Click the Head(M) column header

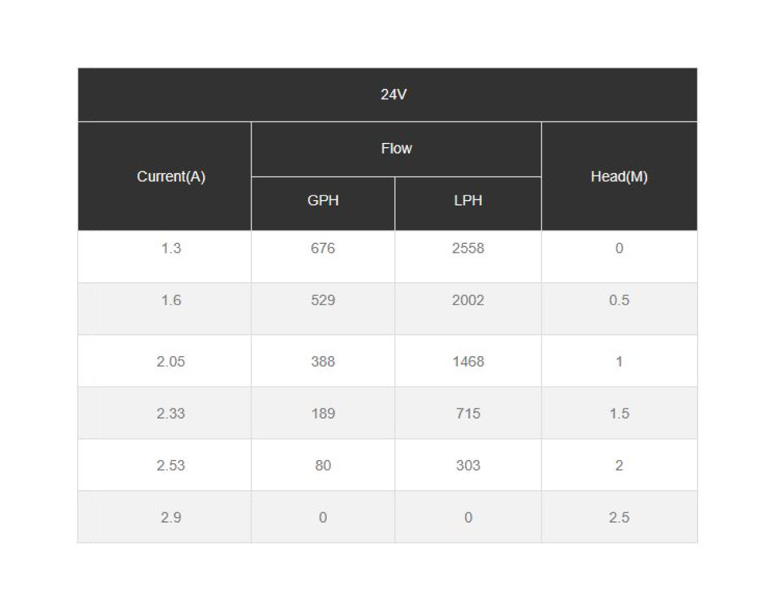619,176
